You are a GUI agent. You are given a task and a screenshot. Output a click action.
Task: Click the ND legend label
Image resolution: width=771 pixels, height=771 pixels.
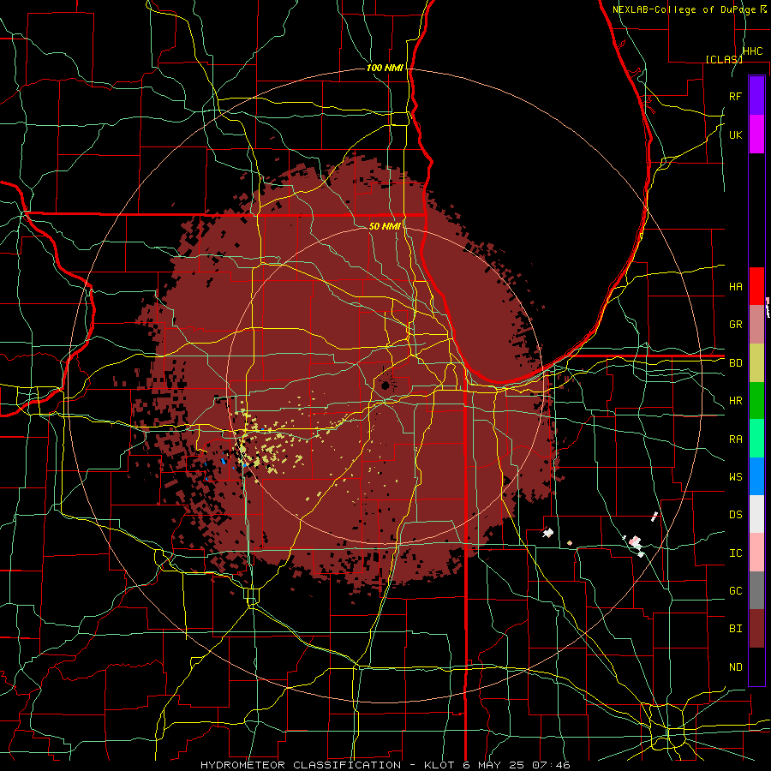coord(735,667)
